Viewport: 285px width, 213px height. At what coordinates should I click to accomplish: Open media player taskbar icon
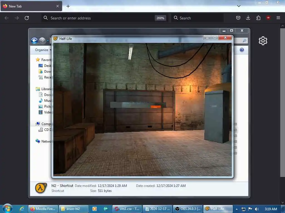point(95,209)
